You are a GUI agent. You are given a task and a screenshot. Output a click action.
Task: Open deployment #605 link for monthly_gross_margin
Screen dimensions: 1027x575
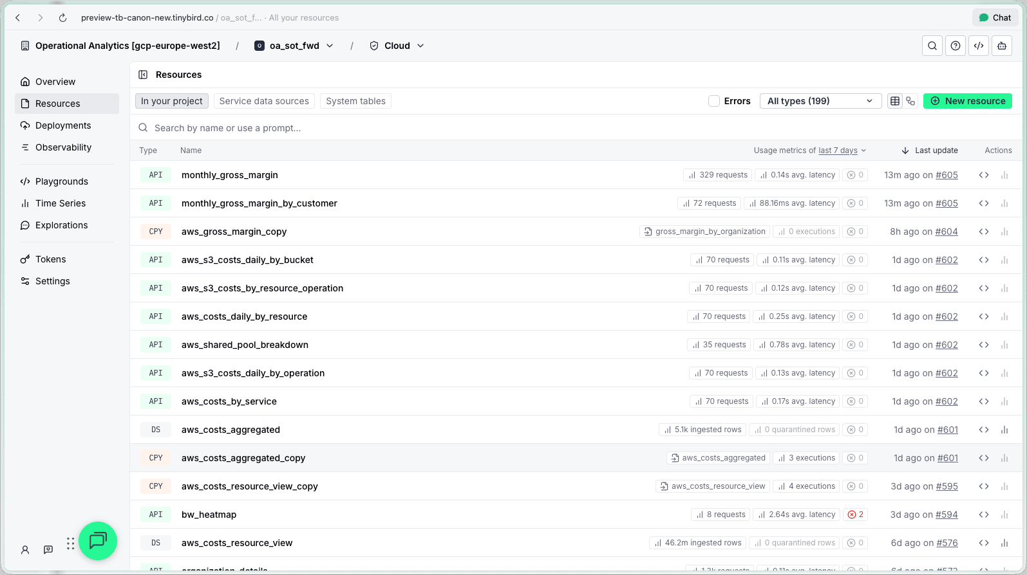[x=947, y=175]
